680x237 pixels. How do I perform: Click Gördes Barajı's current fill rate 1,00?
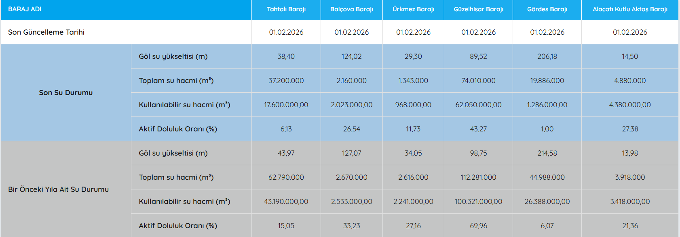(x=547, y=129)
